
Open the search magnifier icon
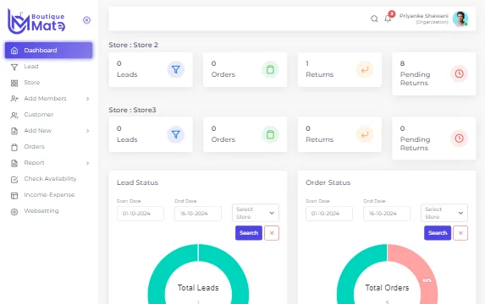(x=374, y=19)
